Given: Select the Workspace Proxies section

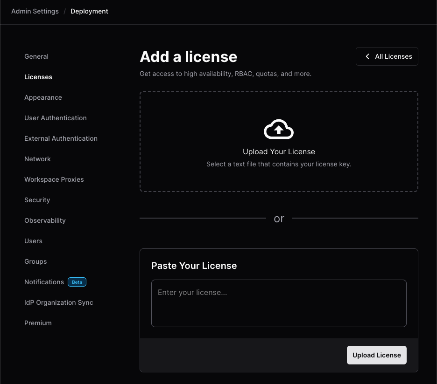Looking at the screenshot, I should point(54,179).
